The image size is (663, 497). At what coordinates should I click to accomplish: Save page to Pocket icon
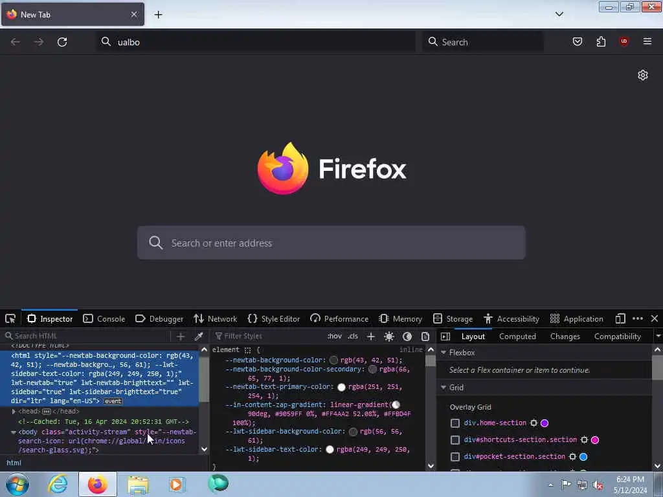point(577,41)
